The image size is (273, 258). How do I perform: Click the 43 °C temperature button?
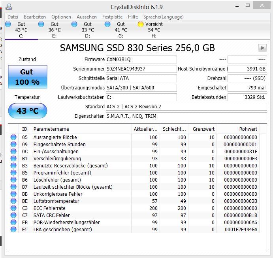28,111
